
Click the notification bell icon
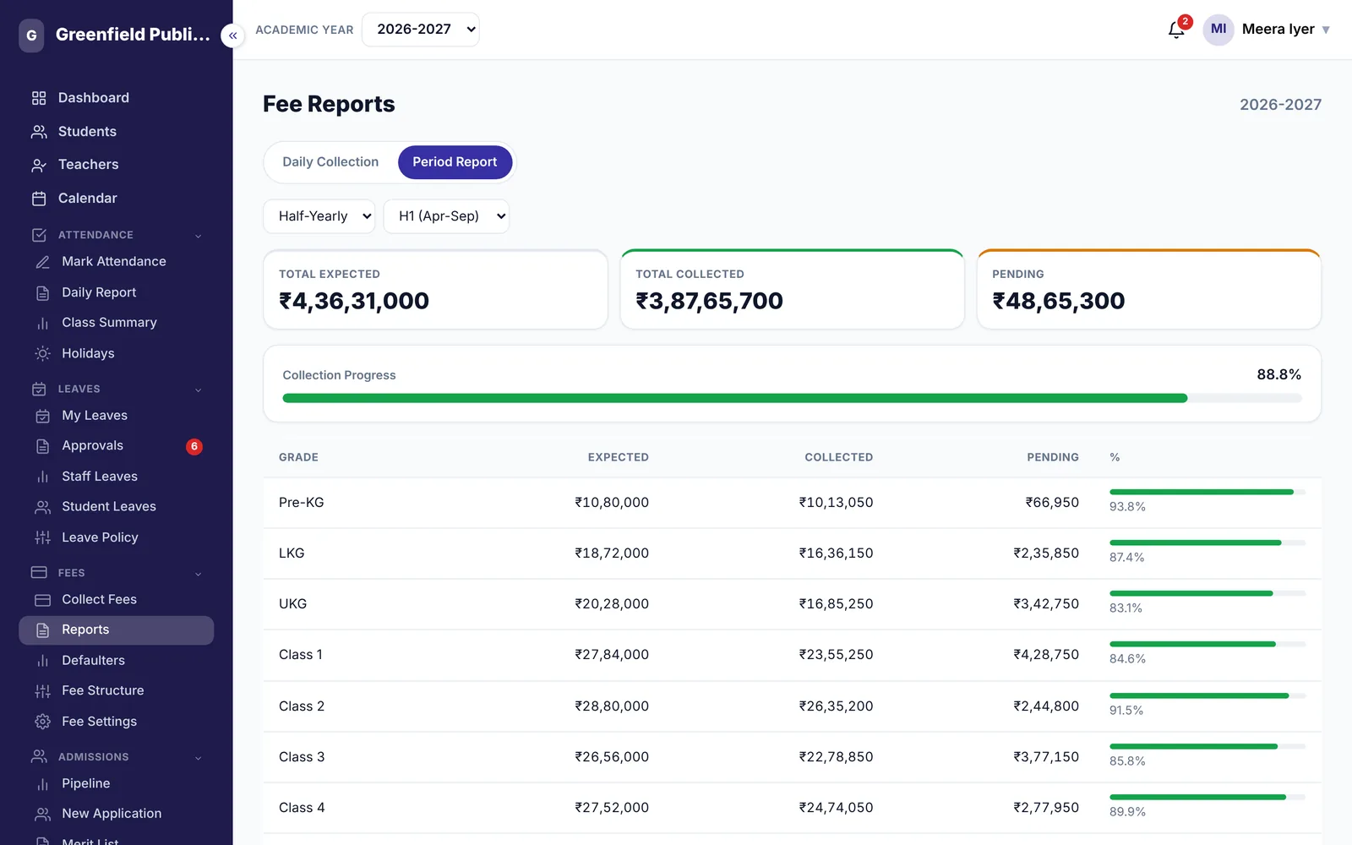point(1176,30)
